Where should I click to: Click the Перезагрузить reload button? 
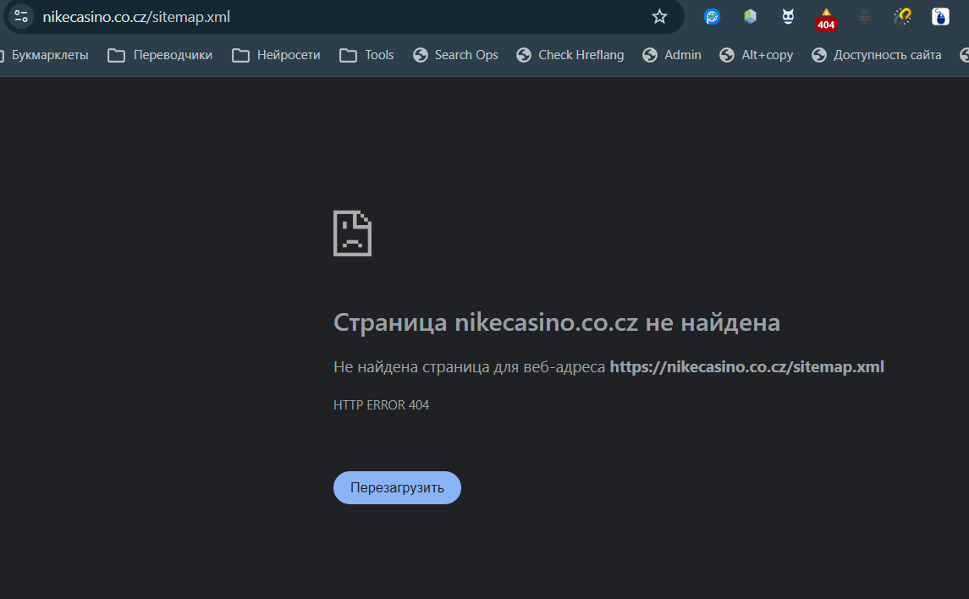(397, 488)
